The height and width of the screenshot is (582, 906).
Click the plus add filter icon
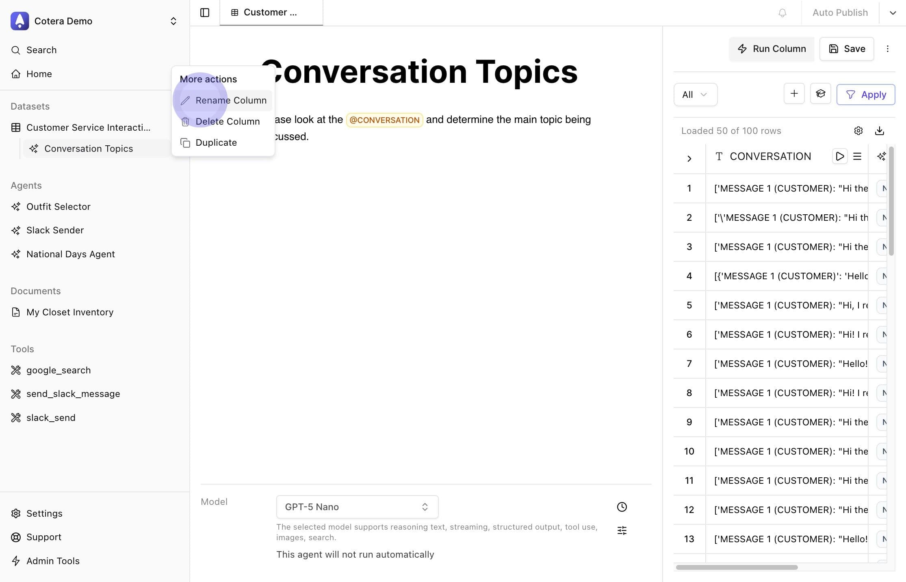tap(794, 94)
